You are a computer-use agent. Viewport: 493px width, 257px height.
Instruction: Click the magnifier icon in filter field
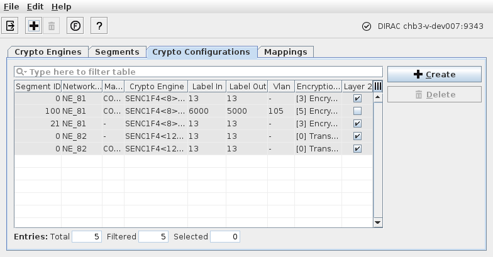click(21, 72)
